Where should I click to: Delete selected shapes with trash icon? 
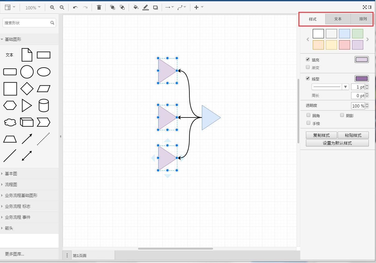point(99,7)
